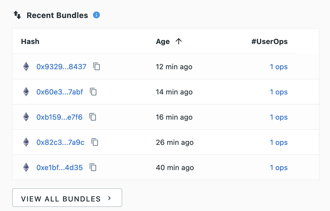This screenshot has height=211, width=330.
Task: Click the info icon beside Recent Bundles heading
Action: (x=96, y=15)
